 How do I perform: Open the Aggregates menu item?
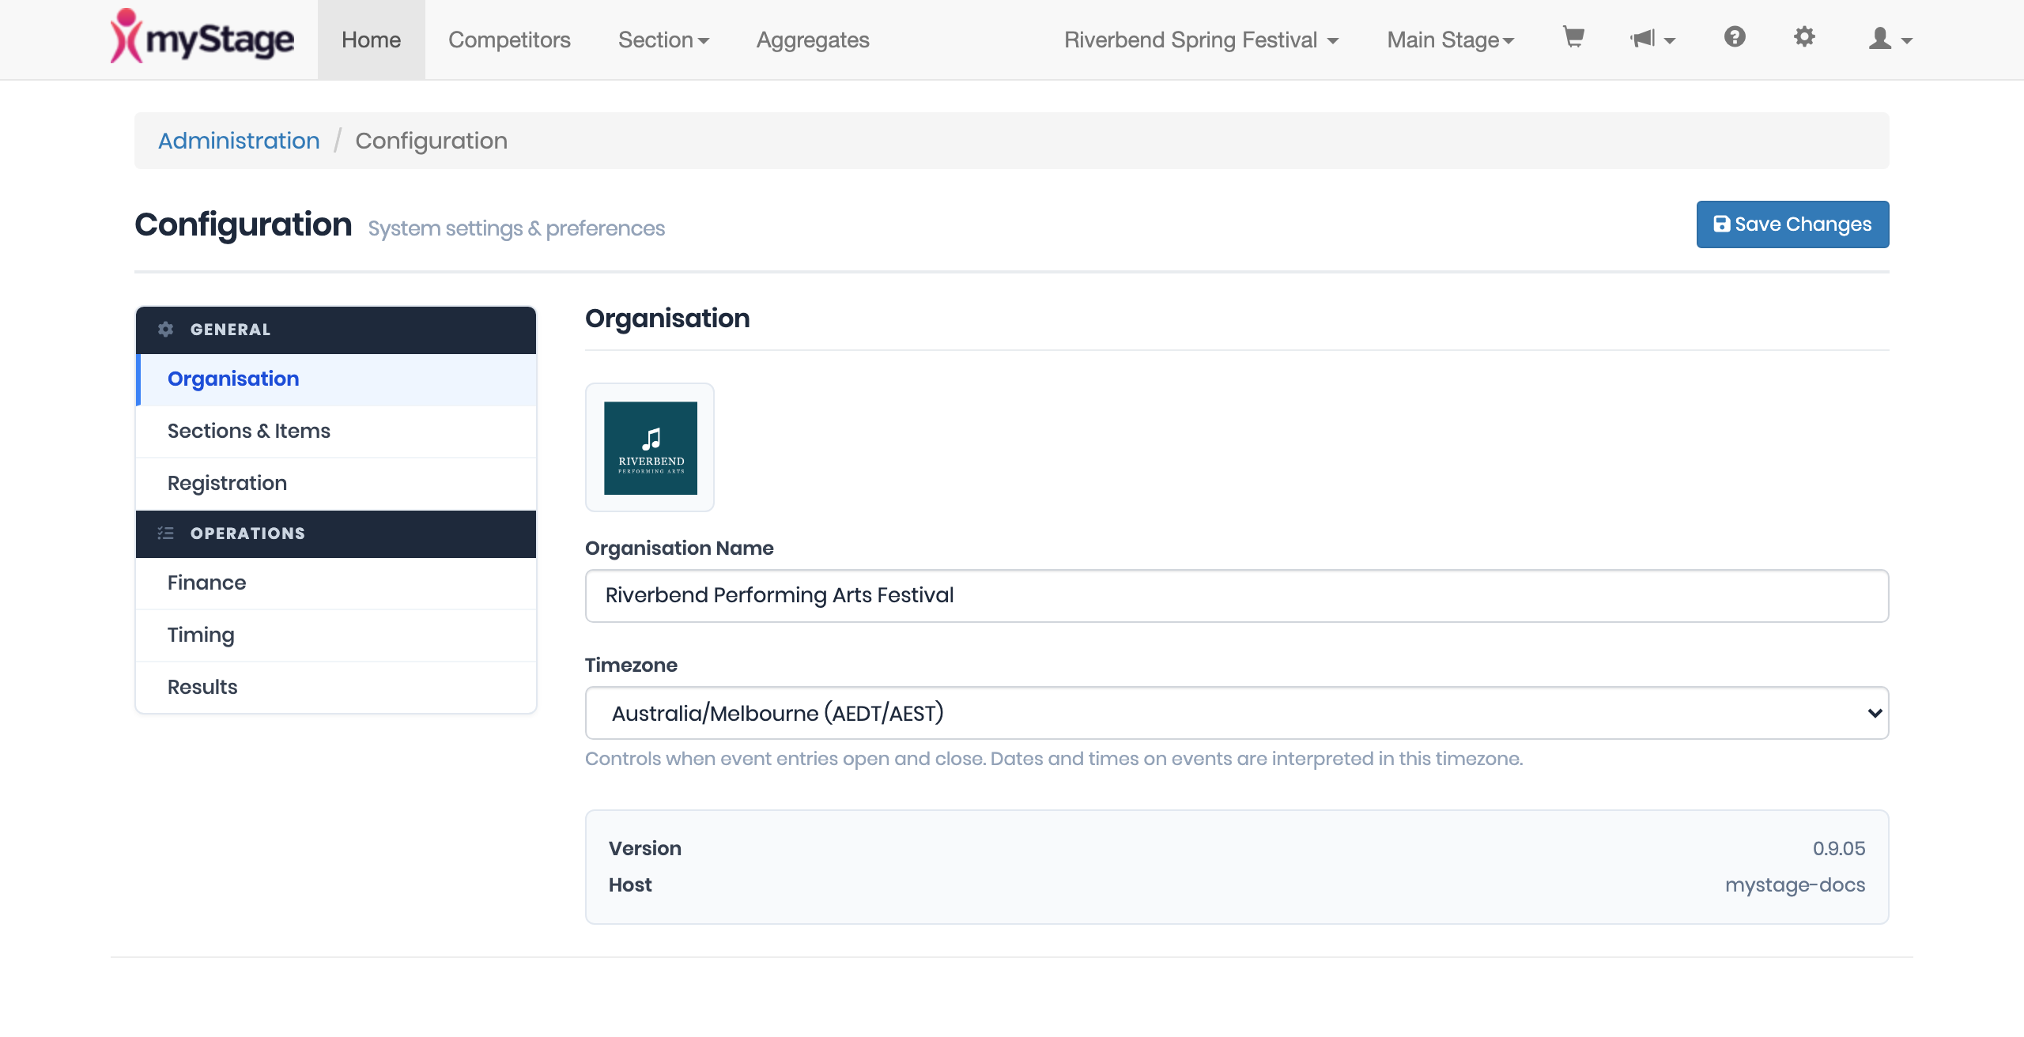click(x=813, y=40)
